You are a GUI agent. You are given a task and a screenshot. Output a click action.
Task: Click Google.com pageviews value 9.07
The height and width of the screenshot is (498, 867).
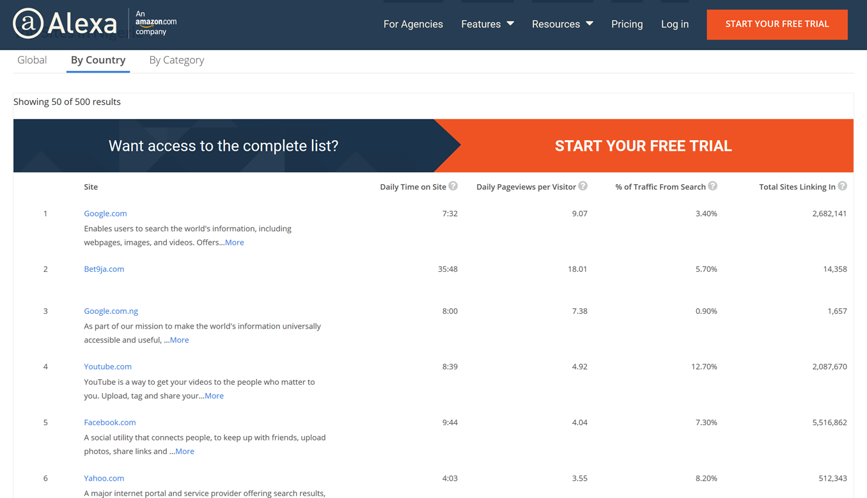[x=580, y=214]
